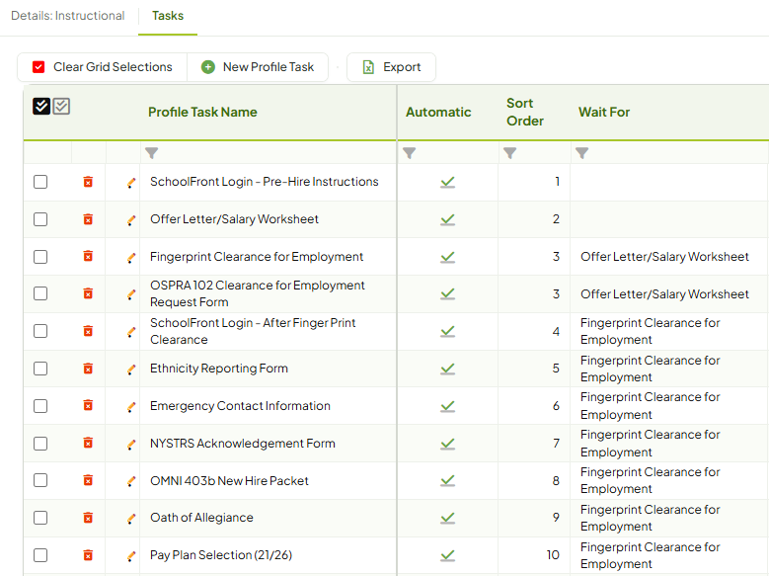Click the Automatic checkmark for NYSTRS Acknowledgement Form
769x576 pixels.
(x=448, y=444)
